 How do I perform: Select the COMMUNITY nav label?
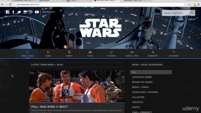[x=153, y=56]
